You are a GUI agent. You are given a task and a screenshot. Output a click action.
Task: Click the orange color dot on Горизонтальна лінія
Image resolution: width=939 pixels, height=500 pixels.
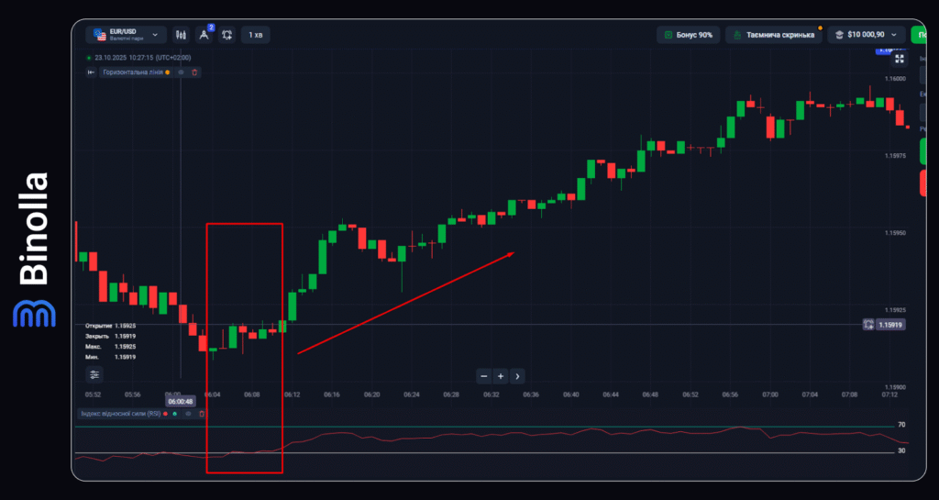point(168,72)
